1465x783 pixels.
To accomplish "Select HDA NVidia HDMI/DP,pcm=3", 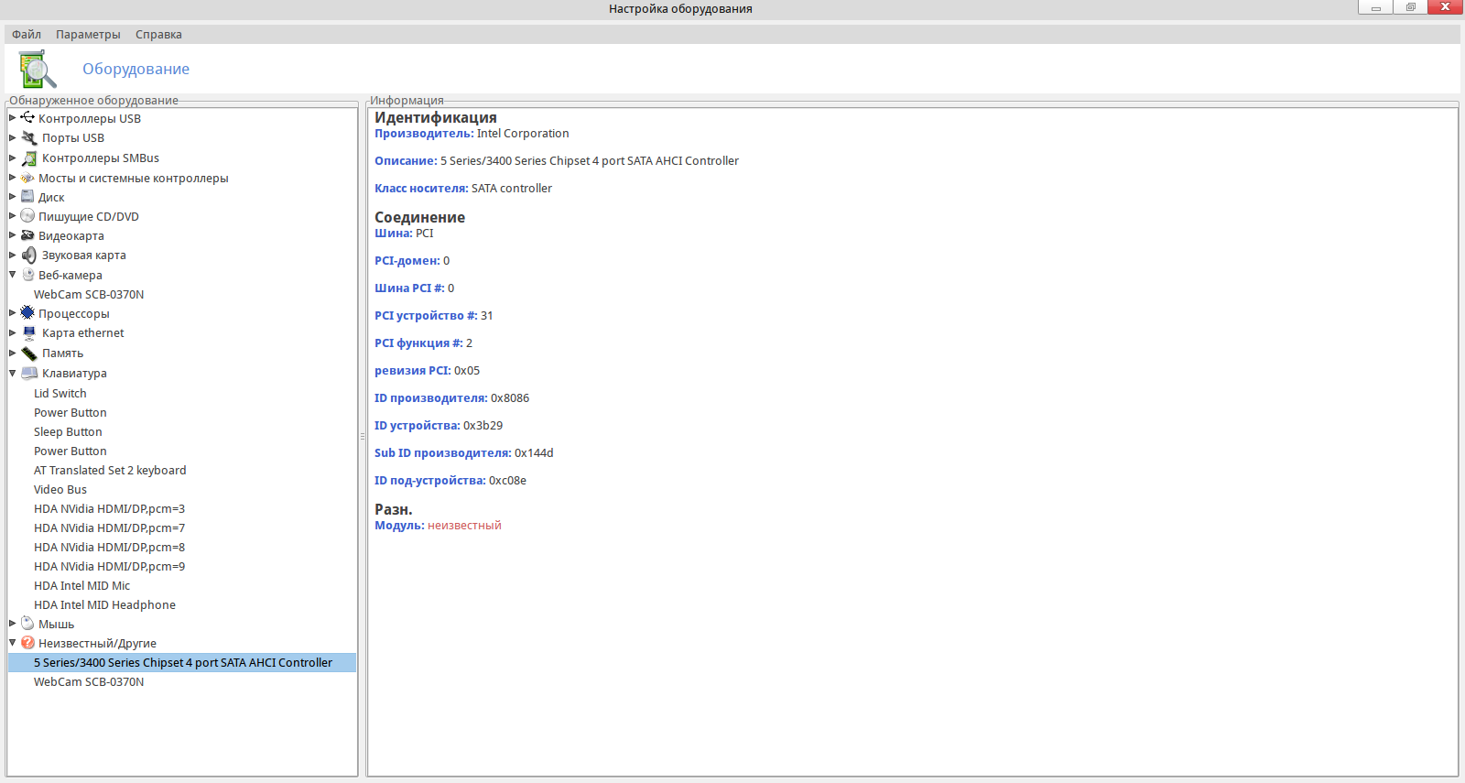I will click(x=110, y=508).
